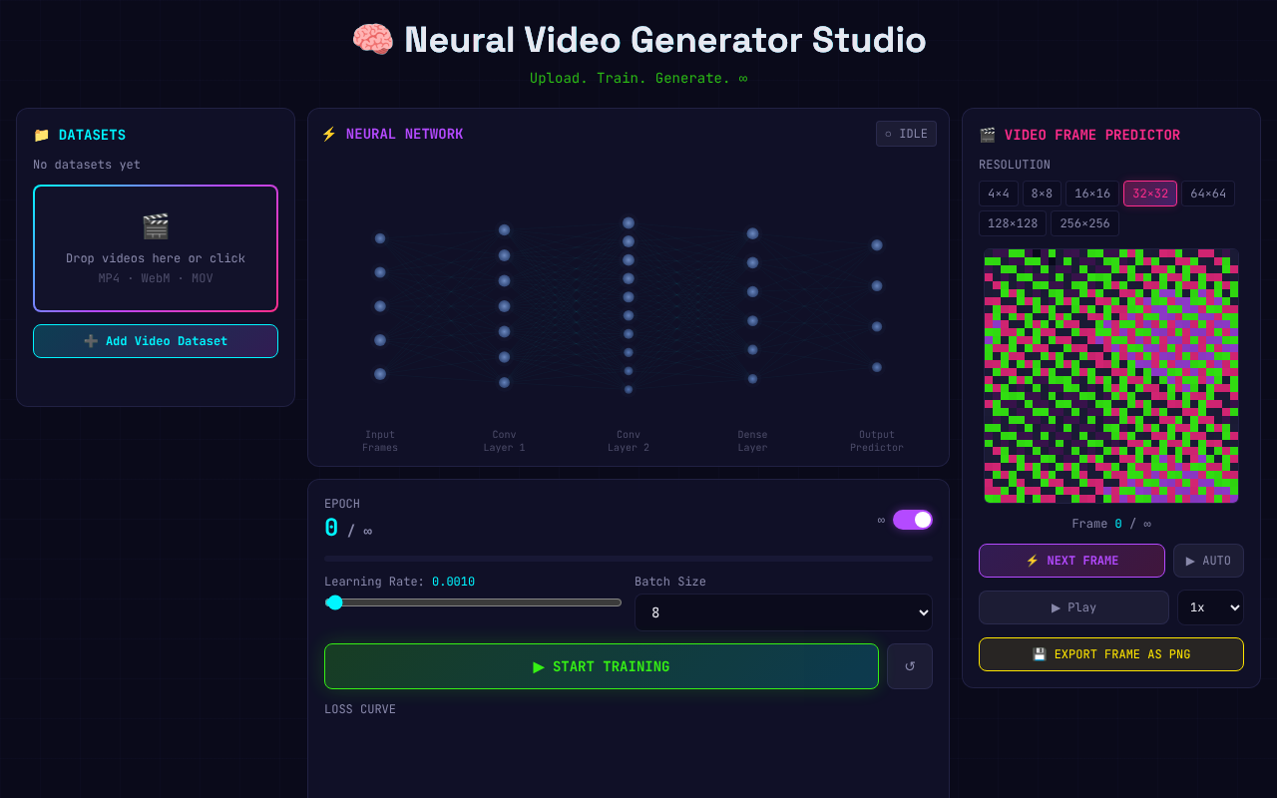Click the generated pixel frame preview
Viewport: 1277px width, 798px height.
1110,376
